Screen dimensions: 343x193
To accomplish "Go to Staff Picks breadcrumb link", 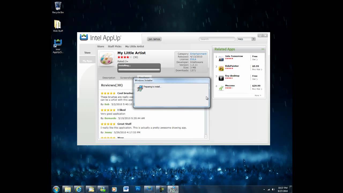I will (114, 46).
